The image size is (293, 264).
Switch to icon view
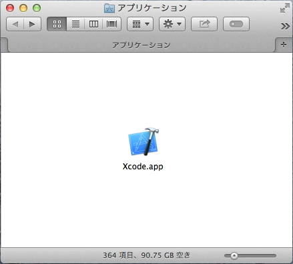pos(57,24)
